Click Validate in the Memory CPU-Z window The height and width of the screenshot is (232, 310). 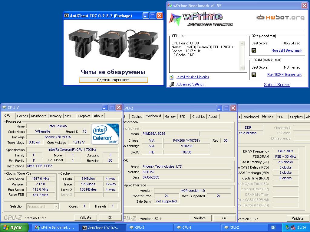[x=298, y=218]
